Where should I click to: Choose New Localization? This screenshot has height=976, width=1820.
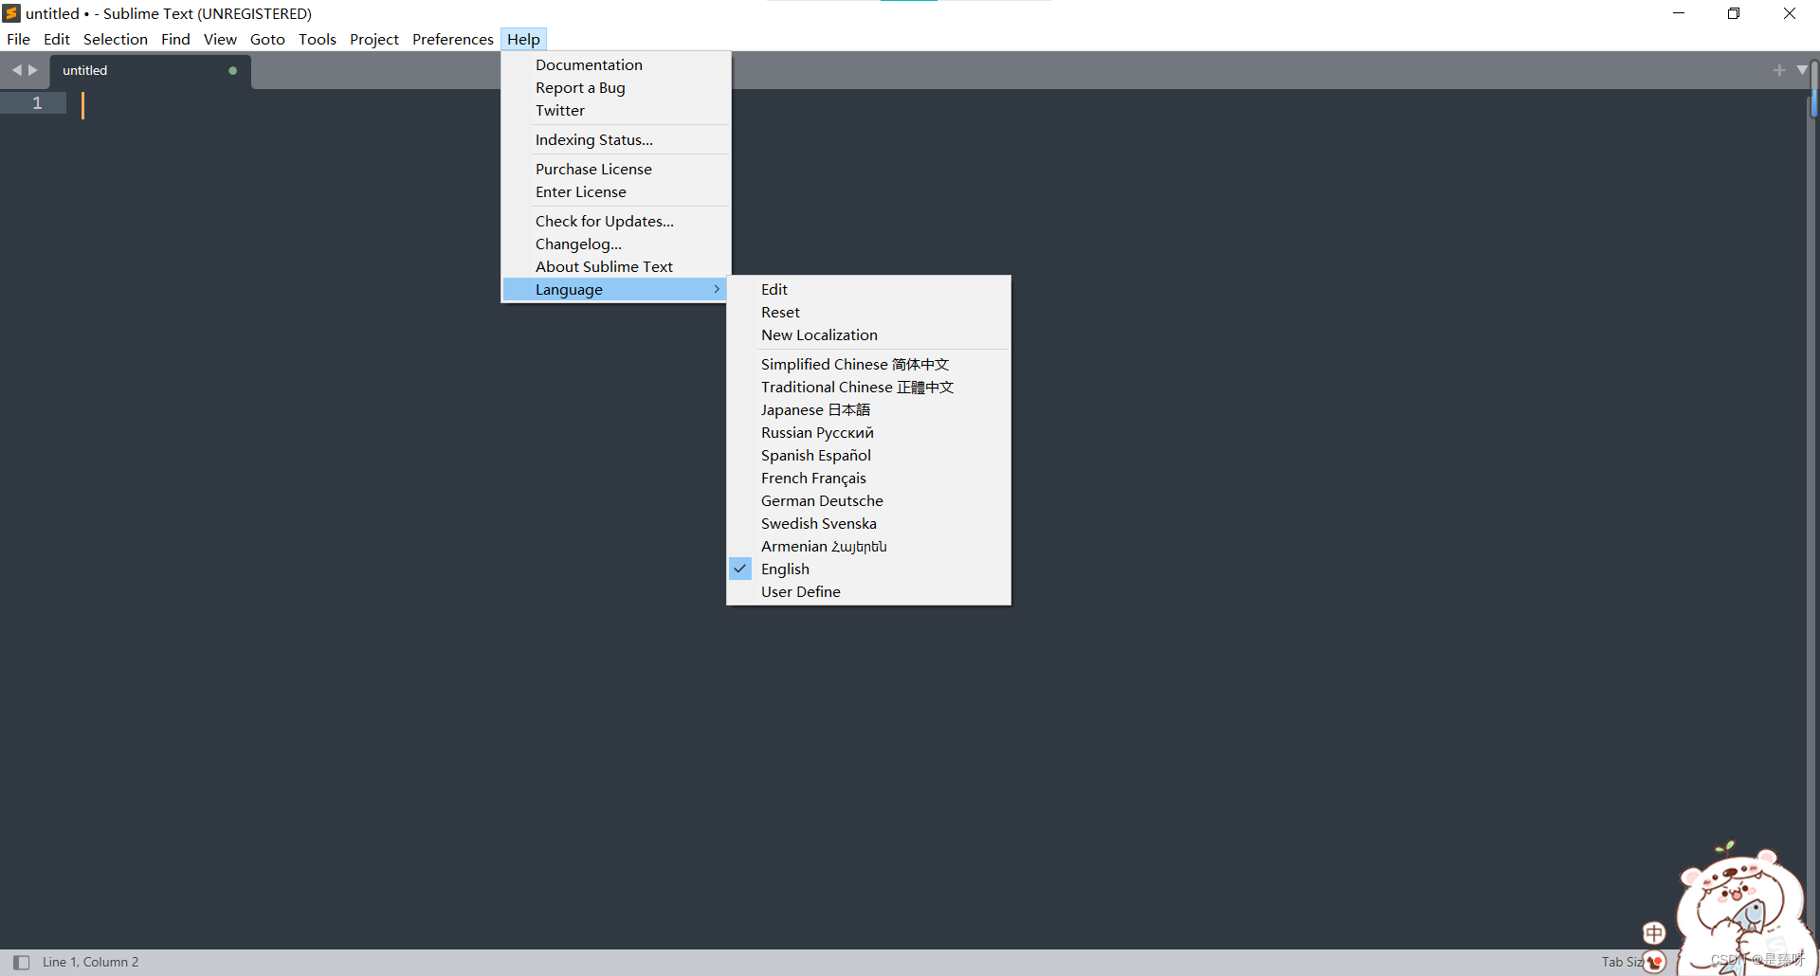point(868,334)
